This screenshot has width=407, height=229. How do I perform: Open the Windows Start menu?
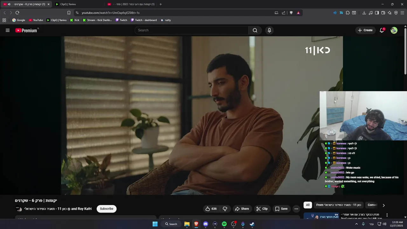tap(155, 224)
